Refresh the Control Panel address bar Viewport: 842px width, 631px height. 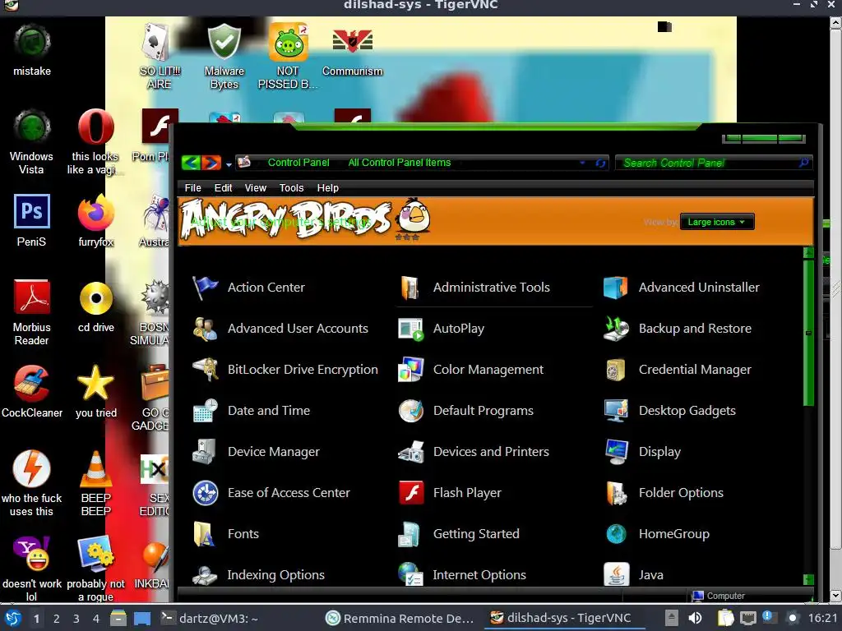tap(599, 164)
